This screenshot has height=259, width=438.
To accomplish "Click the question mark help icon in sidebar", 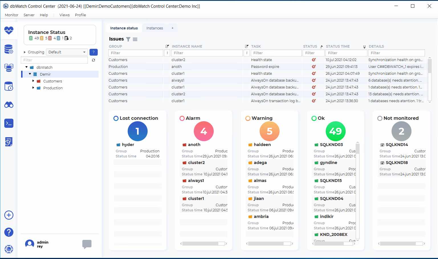I will tap(9, 232).
